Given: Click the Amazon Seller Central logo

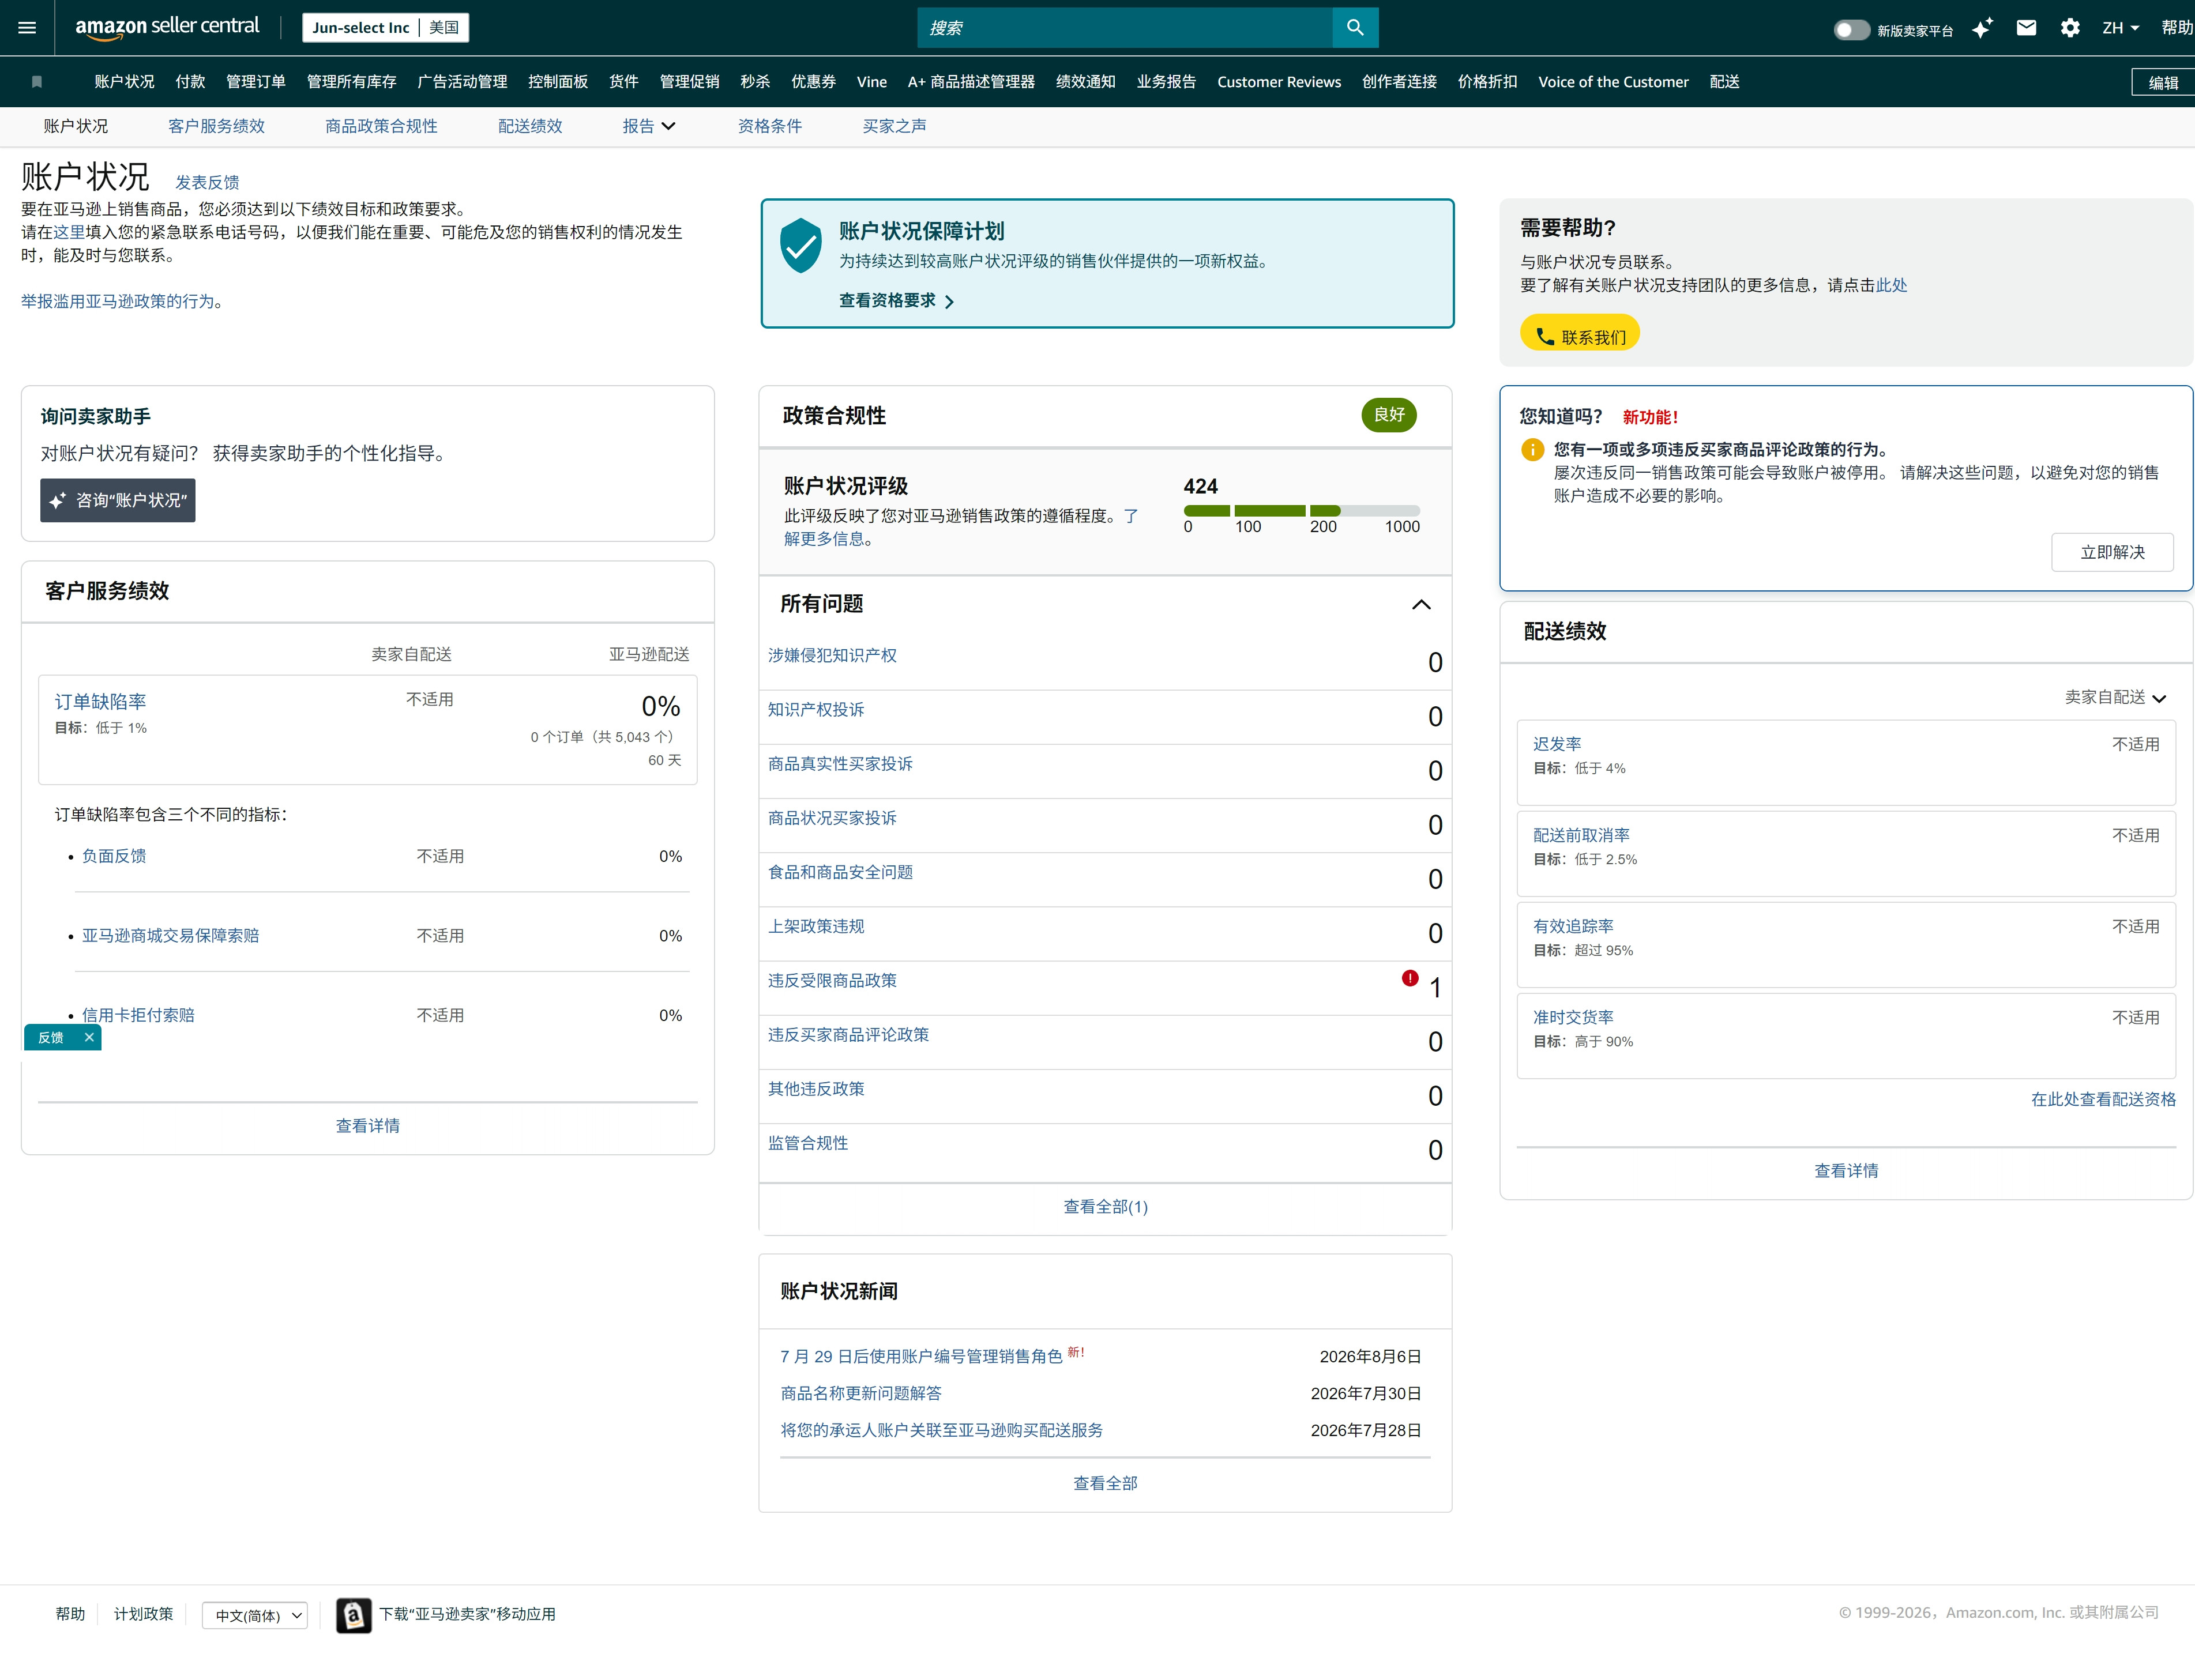Looking at the screenshot, I should 167,27.
